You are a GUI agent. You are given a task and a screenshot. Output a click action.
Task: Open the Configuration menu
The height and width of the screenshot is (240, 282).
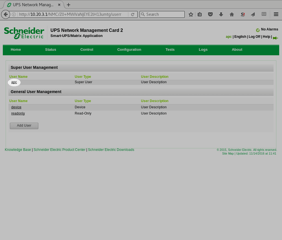coord(129,50)
